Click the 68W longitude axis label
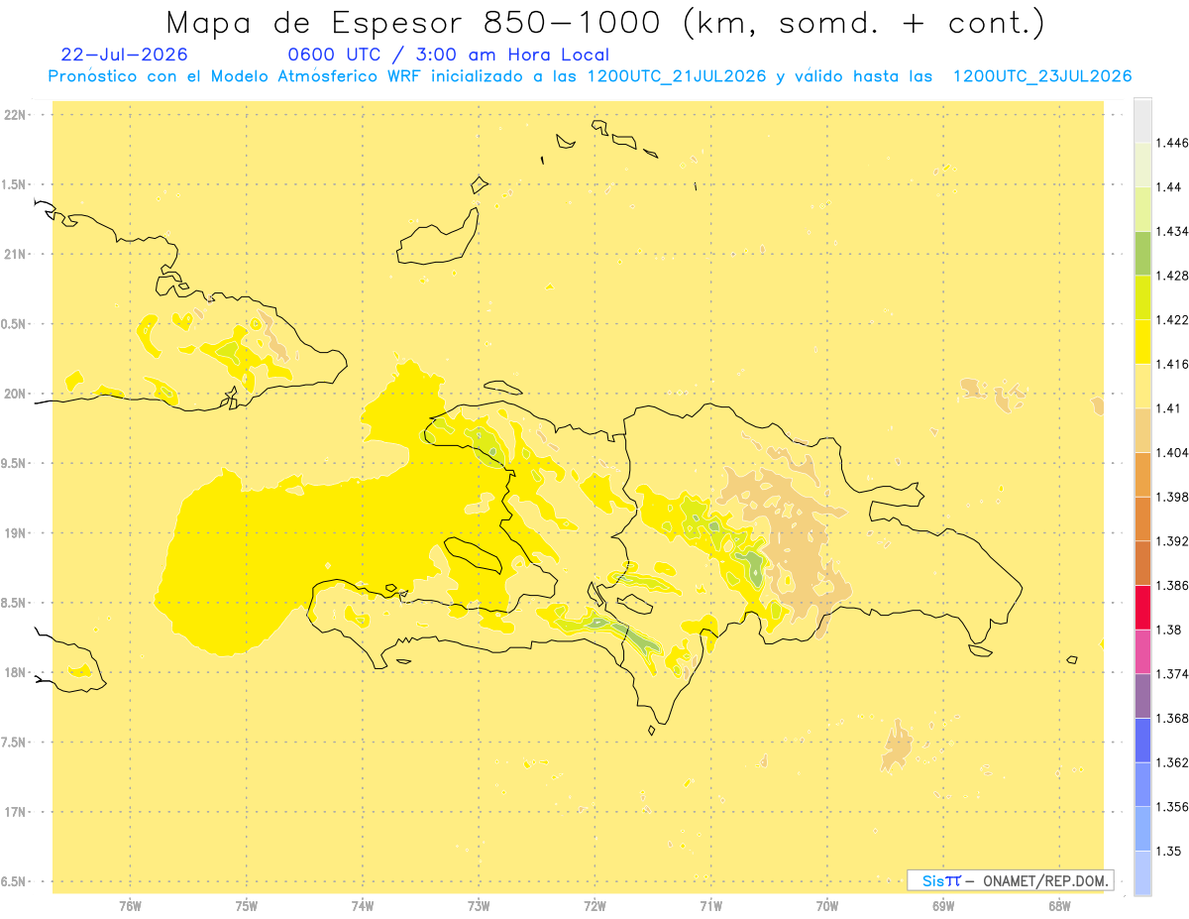 (1059, 905)
